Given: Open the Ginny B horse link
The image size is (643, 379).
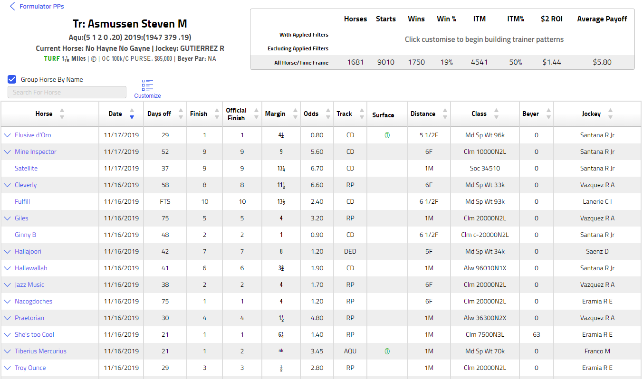Looking at the screenshot, I should point(25,235).
